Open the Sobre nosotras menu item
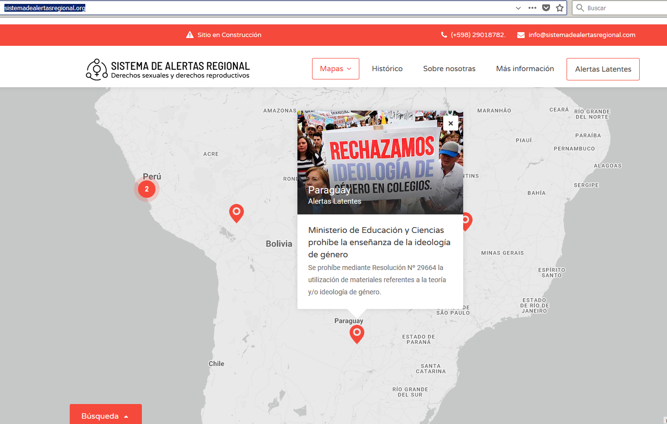667x424 pixels. 449,69
